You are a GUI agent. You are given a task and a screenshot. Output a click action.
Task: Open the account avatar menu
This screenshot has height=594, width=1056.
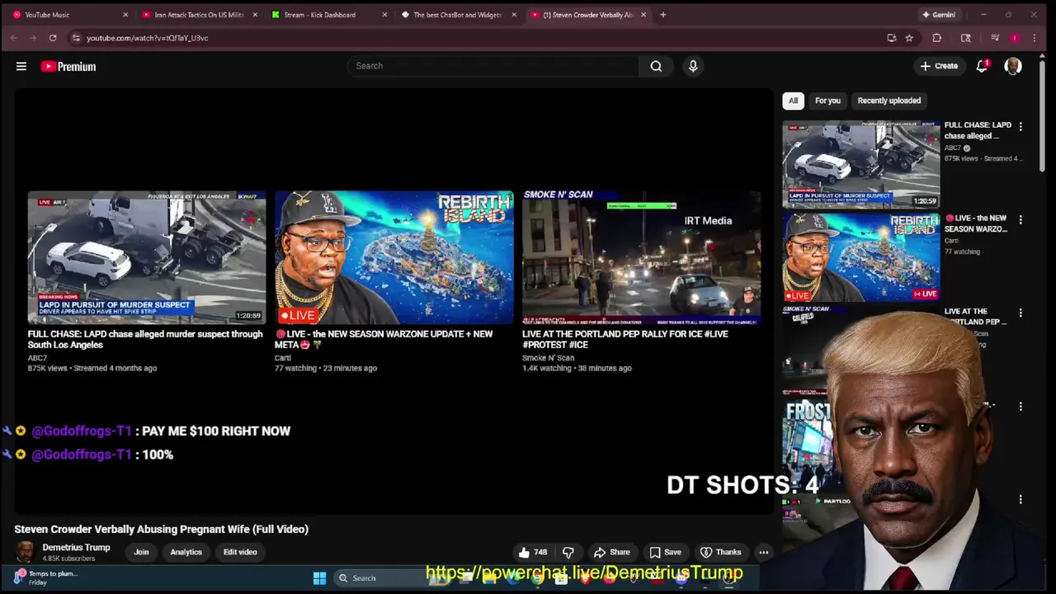[1013, 66]
